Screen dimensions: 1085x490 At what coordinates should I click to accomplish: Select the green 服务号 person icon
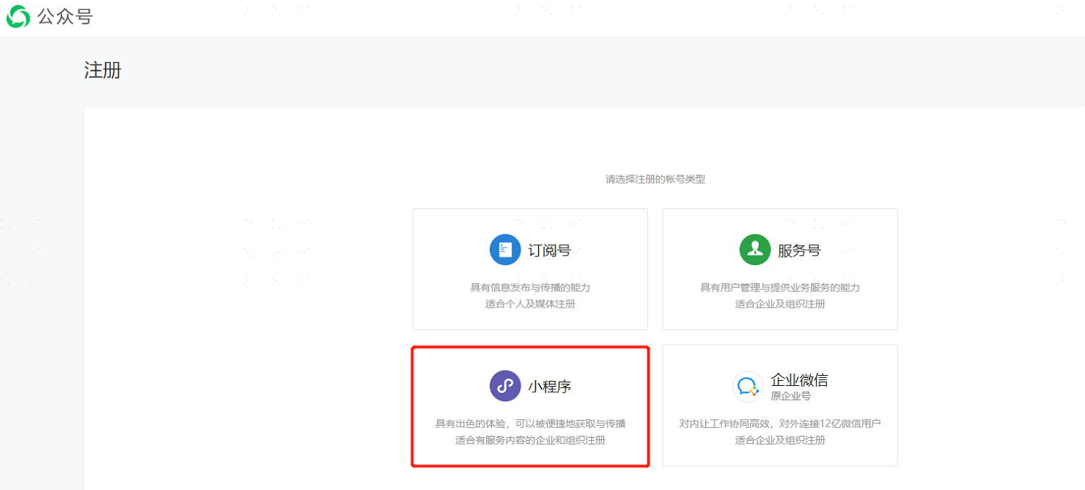coord(755,250)
